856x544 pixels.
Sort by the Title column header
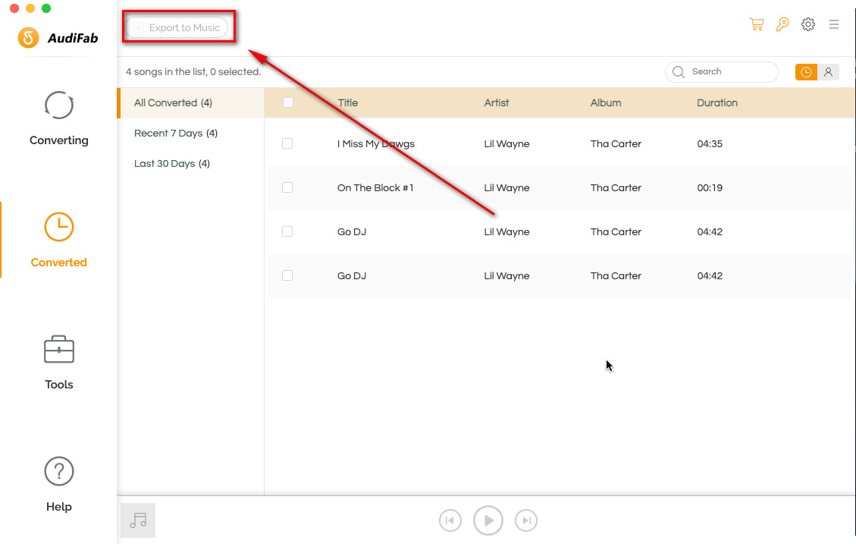348,102
